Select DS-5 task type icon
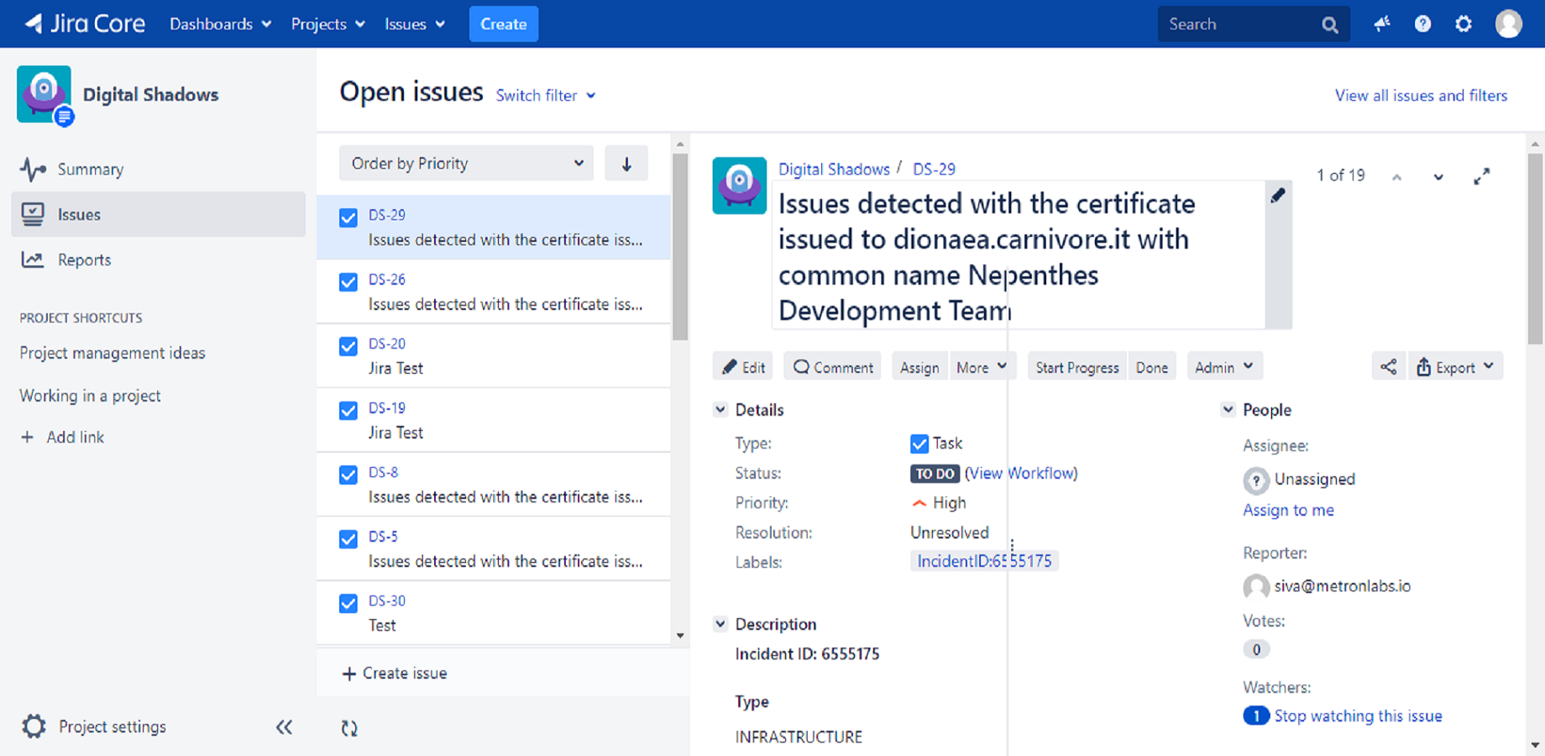 tap(348, 539)
